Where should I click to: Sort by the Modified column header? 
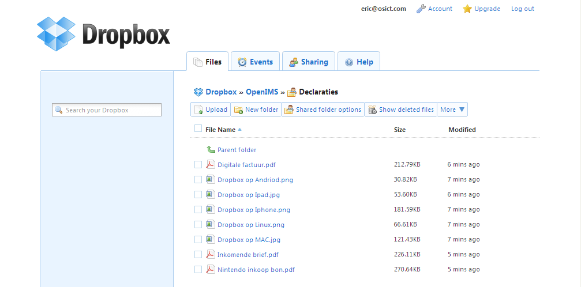(x=462, y=130)
